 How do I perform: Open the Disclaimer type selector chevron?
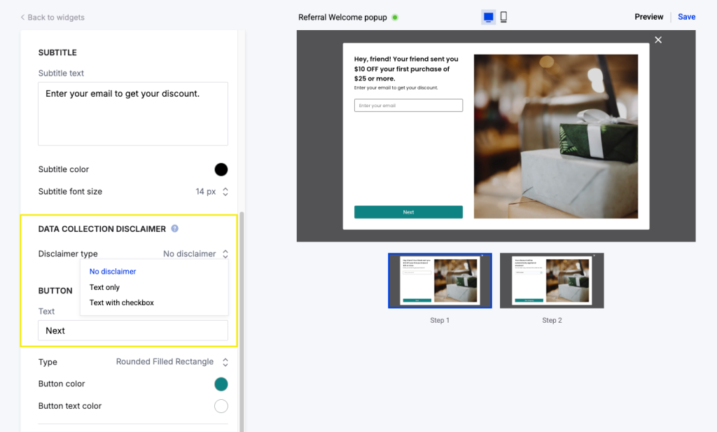point(224,253)
